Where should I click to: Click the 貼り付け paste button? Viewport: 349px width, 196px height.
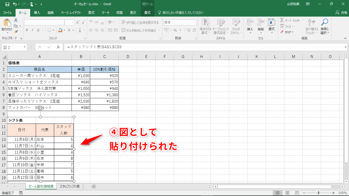pos(7,26)
